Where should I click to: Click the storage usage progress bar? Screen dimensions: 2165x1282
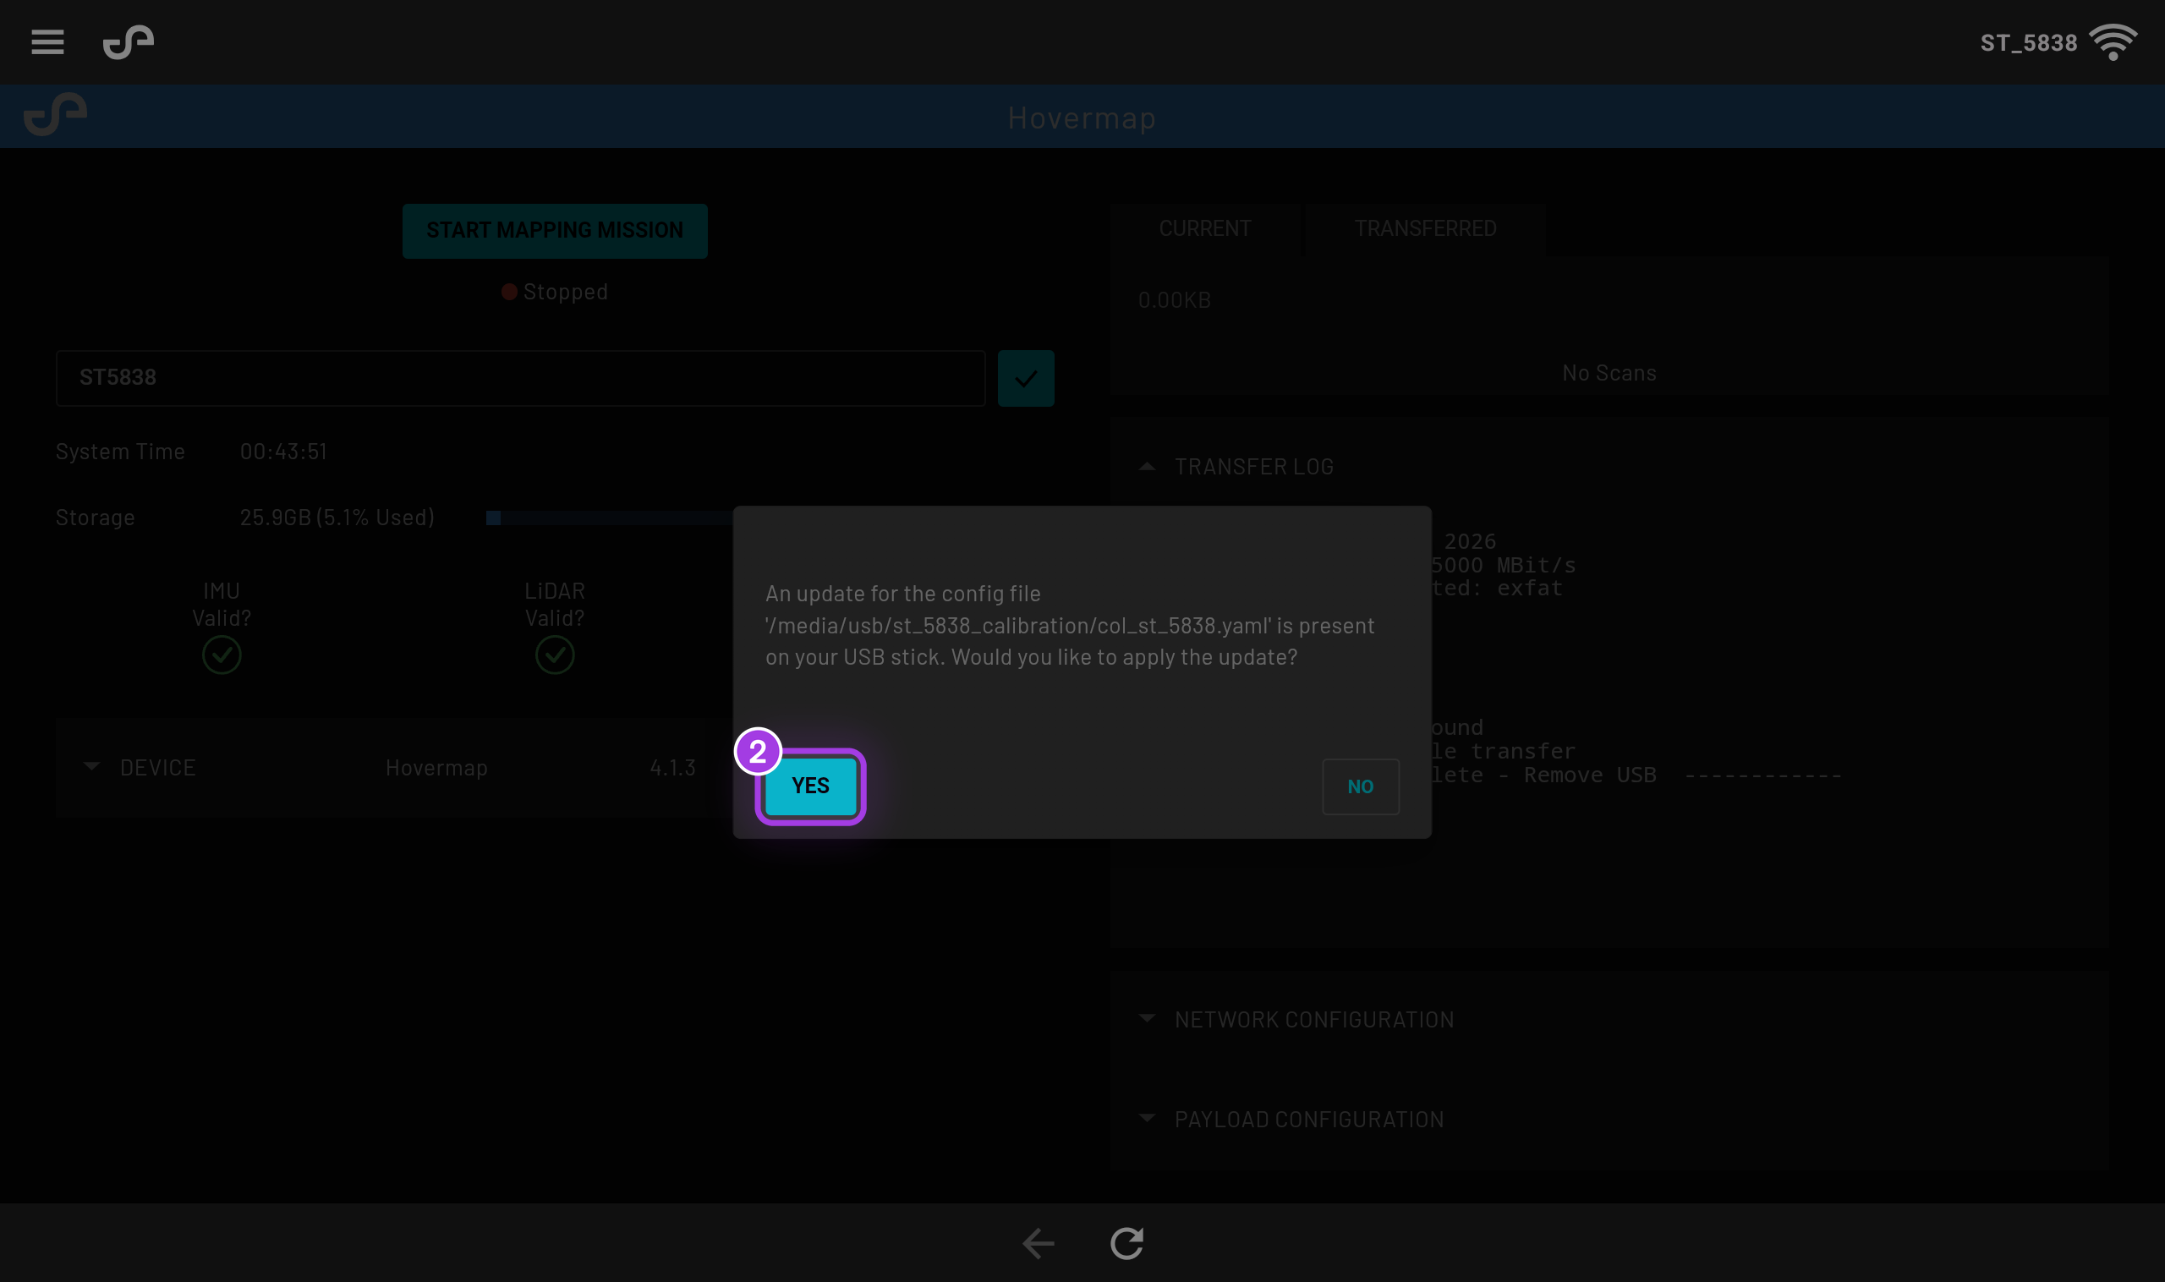click(610, 518)
